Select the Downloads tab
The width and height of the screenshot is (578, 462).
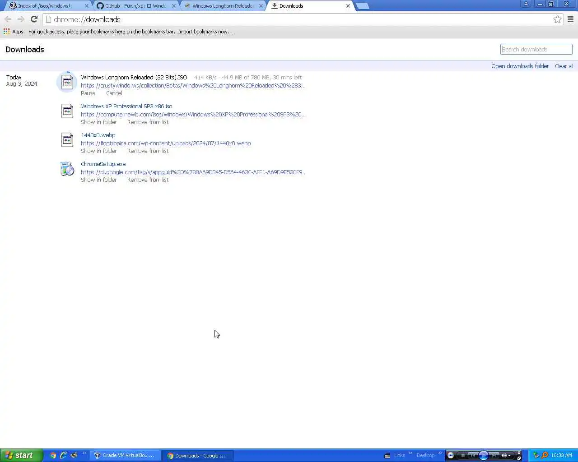point(309,6)
